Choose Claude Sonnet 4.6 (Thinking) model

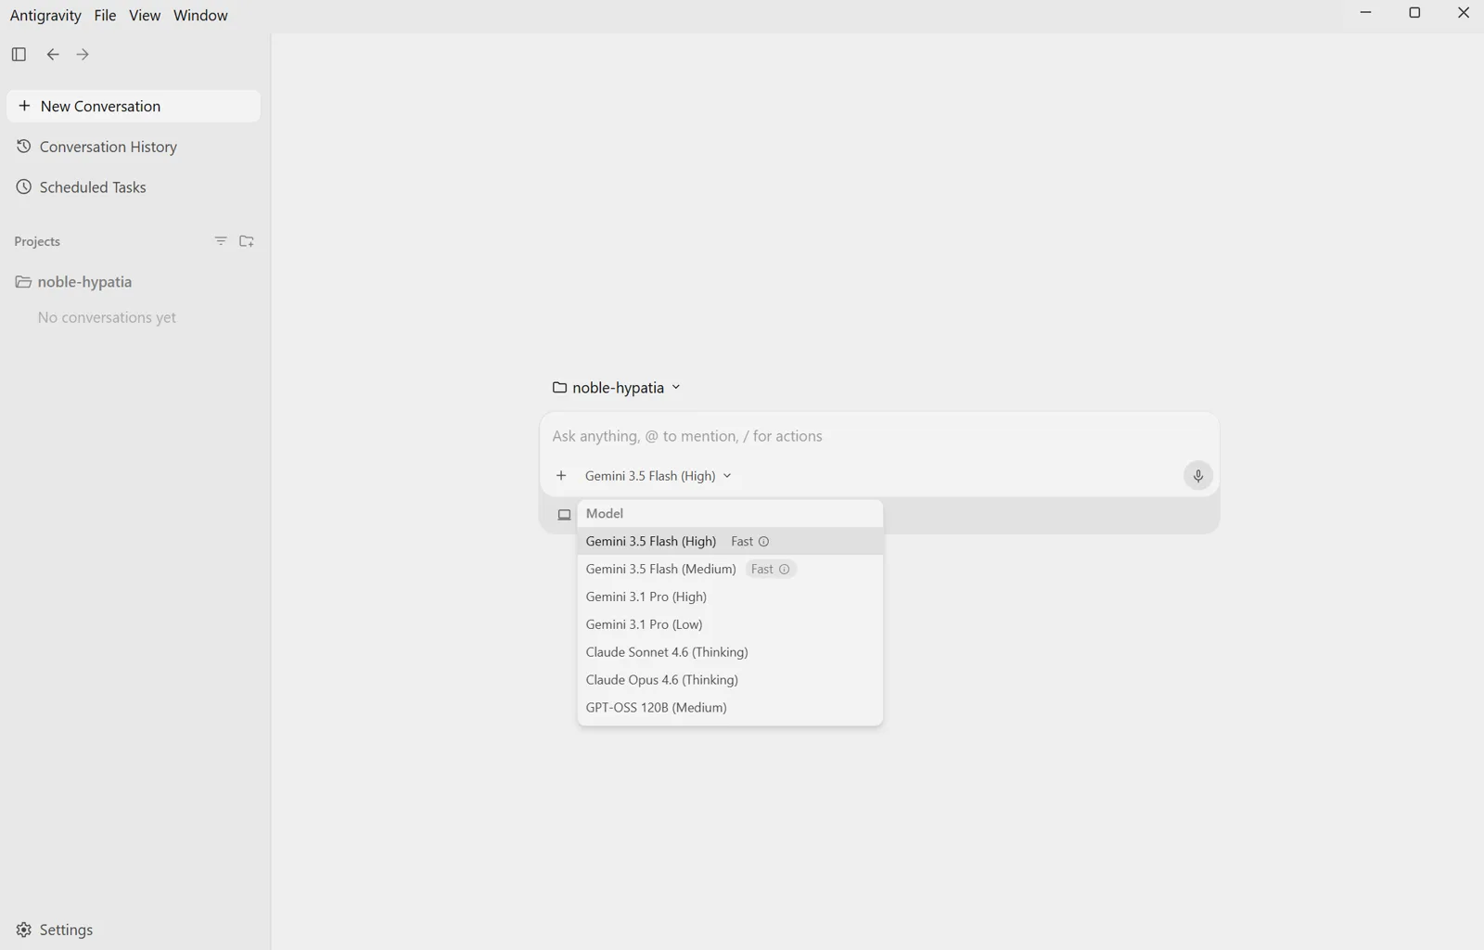click(x=730, y=652)
